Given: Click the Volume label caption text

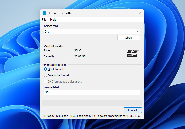Looking at the screenshot, I should click(51, 87).
